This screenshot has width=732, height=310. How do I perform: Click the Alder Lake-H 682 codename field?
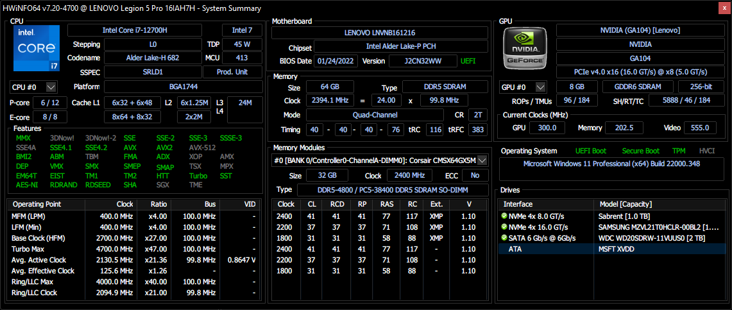pyautogui.click(x=153, y=58)
